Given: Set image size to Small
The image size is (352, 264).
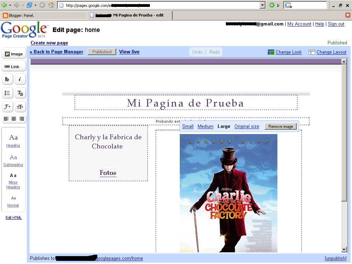Looking at the screenshot, I should click(x=188, y=126).
